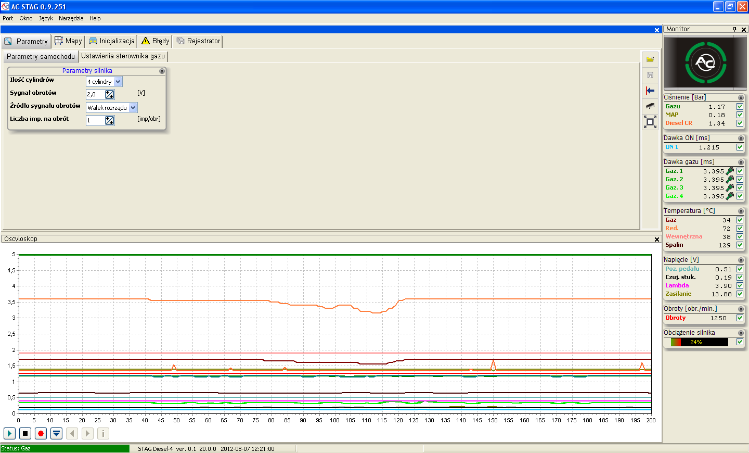Toggle Gaz. 3 dose checkbox
749x453 pixels.
click(x=740, y=187)
